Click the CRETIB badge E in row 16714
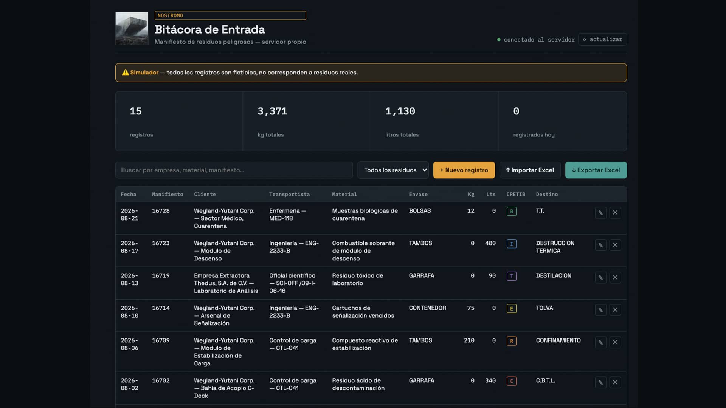 coord(512,309)
